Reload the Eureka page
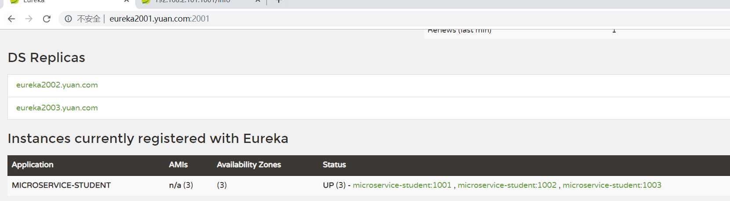 pyautogui.click(x=47, y=19)
